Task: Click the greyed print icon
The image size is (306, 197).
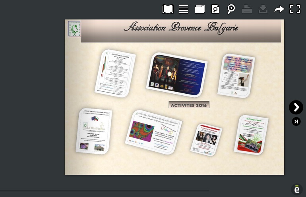Action: 247,9
